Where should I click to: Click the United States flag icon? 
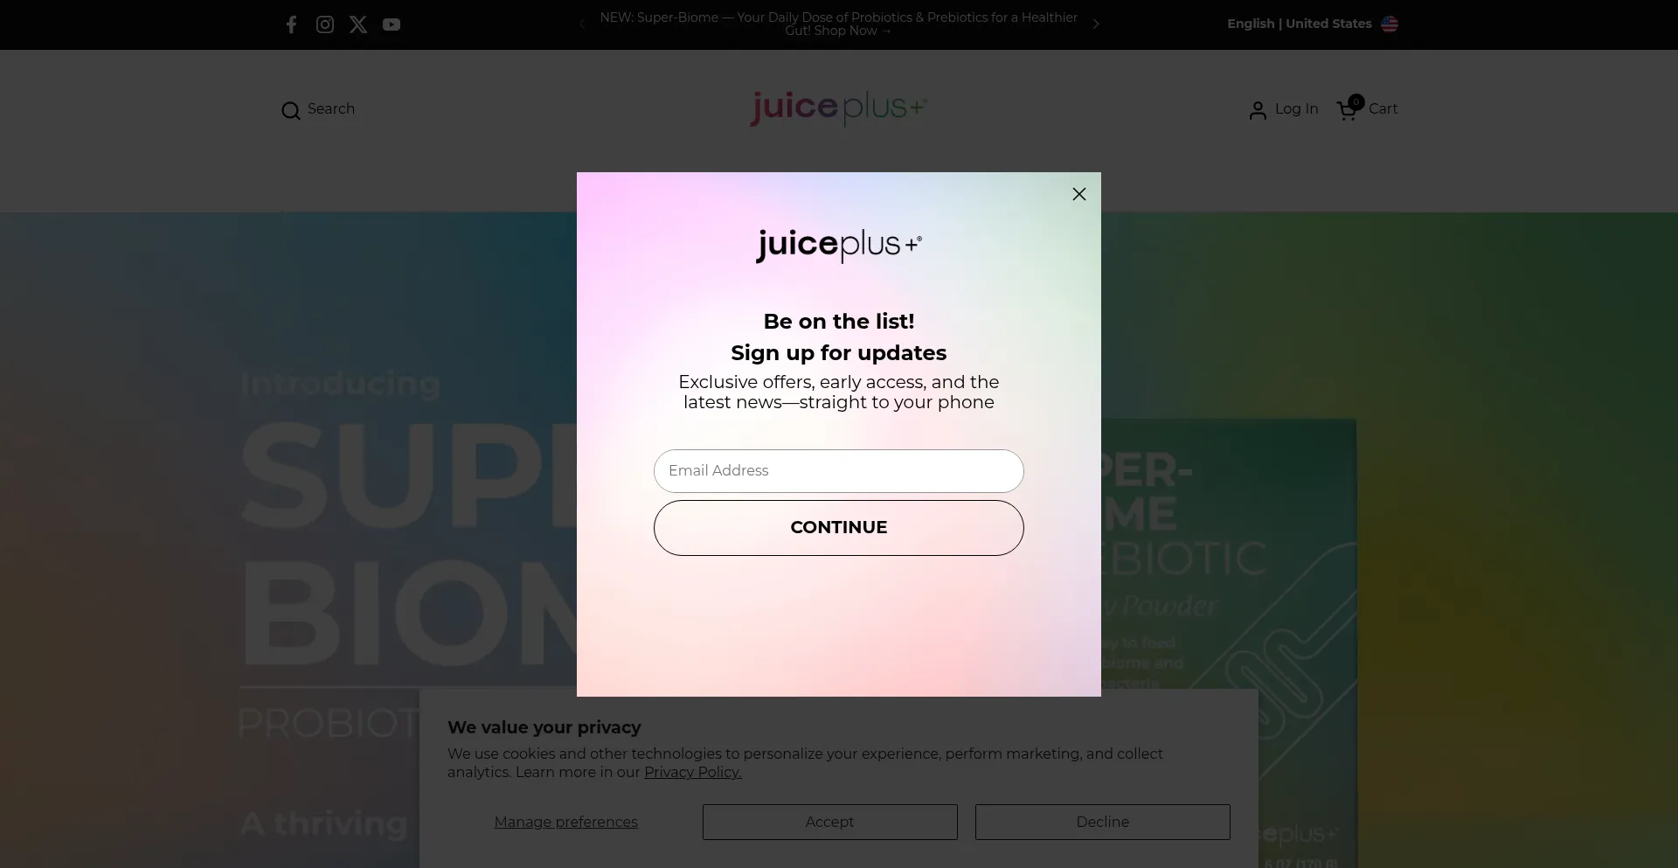[x=1390, y=24]
